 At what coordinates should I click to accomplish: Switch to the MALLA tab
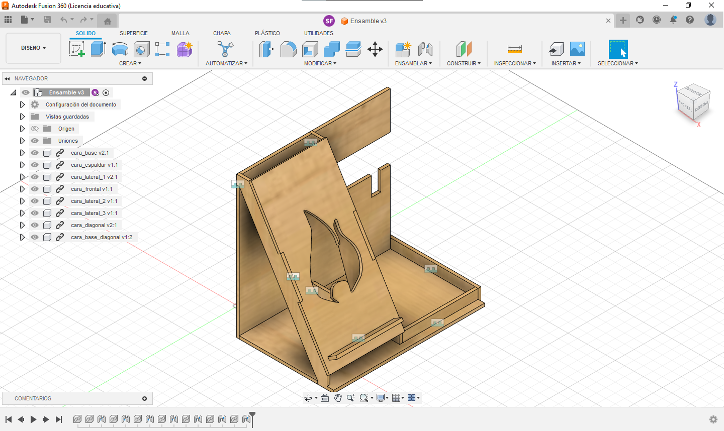pyautogui.click(x=180, y=33)
